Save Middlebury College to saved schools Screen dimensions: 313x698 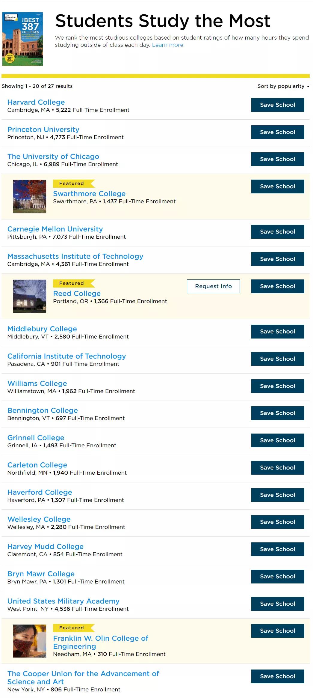278,332
